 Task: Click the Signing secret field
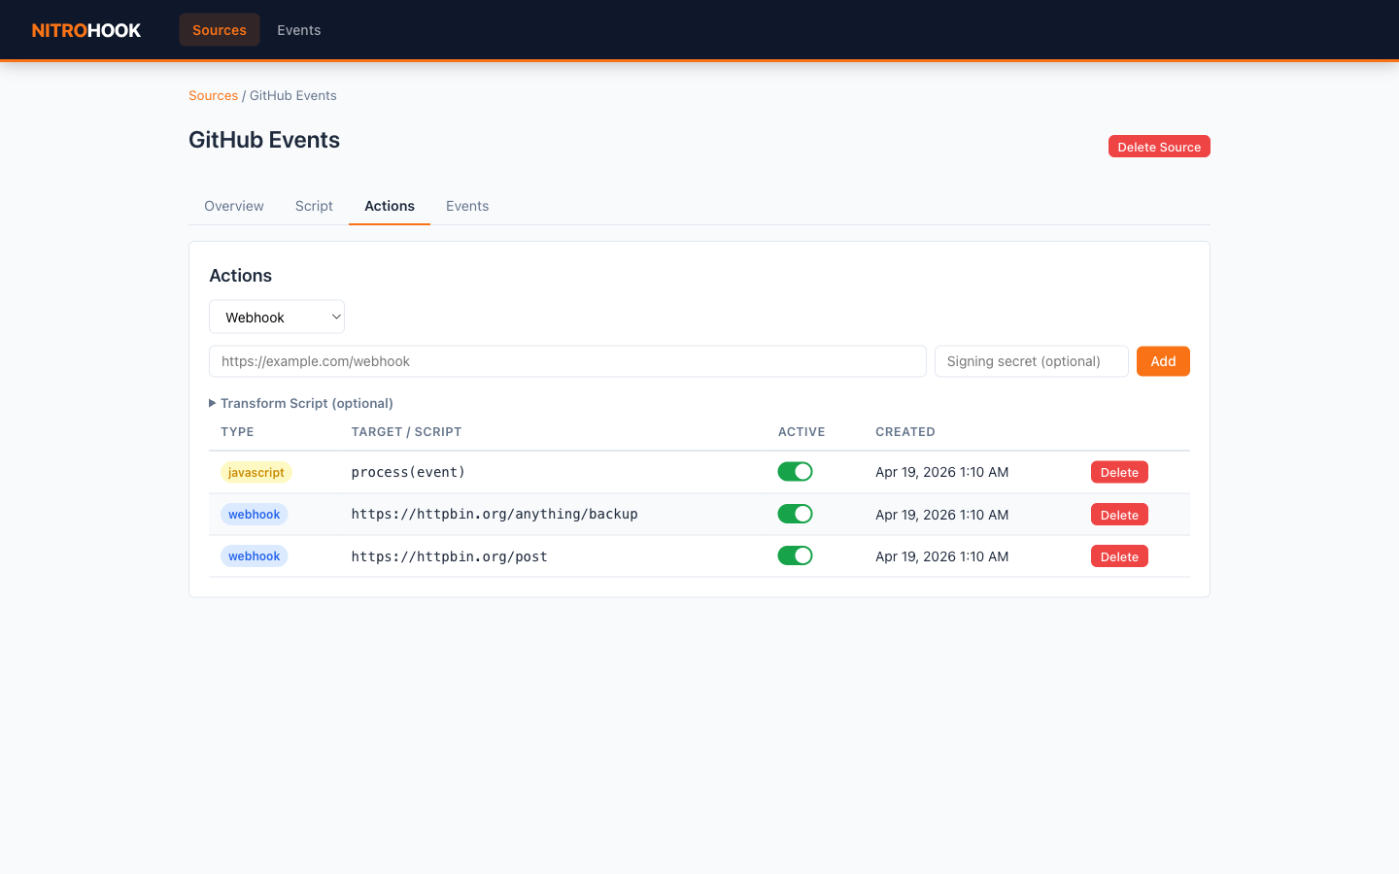click(1031, 361)
